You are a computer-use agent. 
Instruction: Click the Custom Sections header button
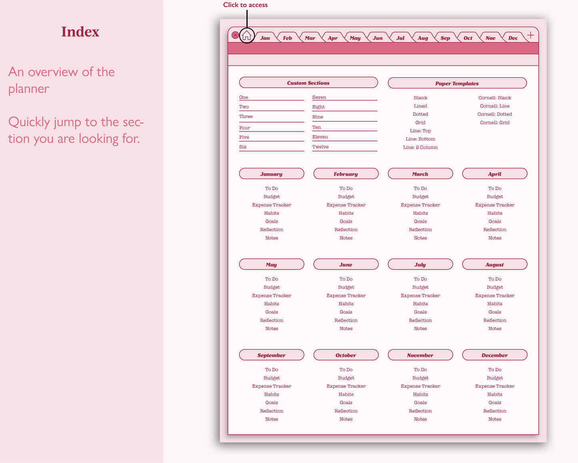point(308,83)
